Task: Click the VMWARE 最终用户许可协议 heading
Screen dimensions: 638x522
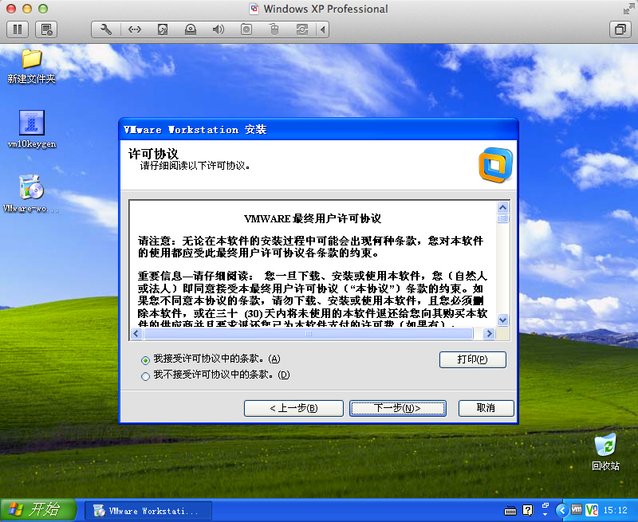Action: (313, 218)
